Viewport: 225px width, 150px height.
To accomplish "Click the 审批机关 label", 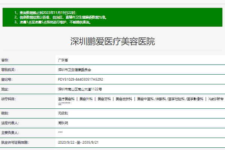I will pyautogui.click(x=9, y=70).
